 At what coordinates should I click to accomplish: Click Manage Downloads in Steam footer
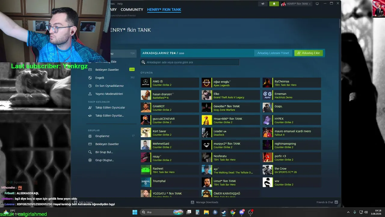(205, 202)
